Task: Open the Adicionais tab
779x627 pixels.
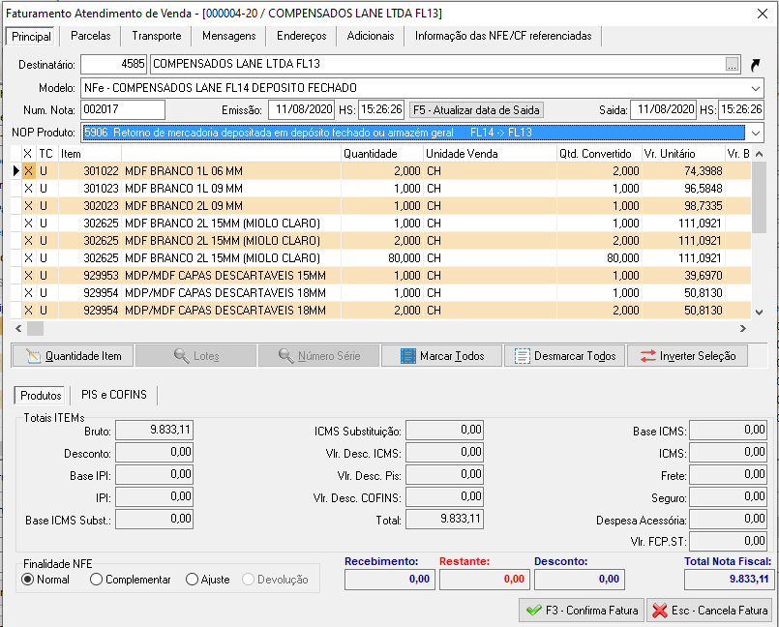Action: [x=371, y=36]
